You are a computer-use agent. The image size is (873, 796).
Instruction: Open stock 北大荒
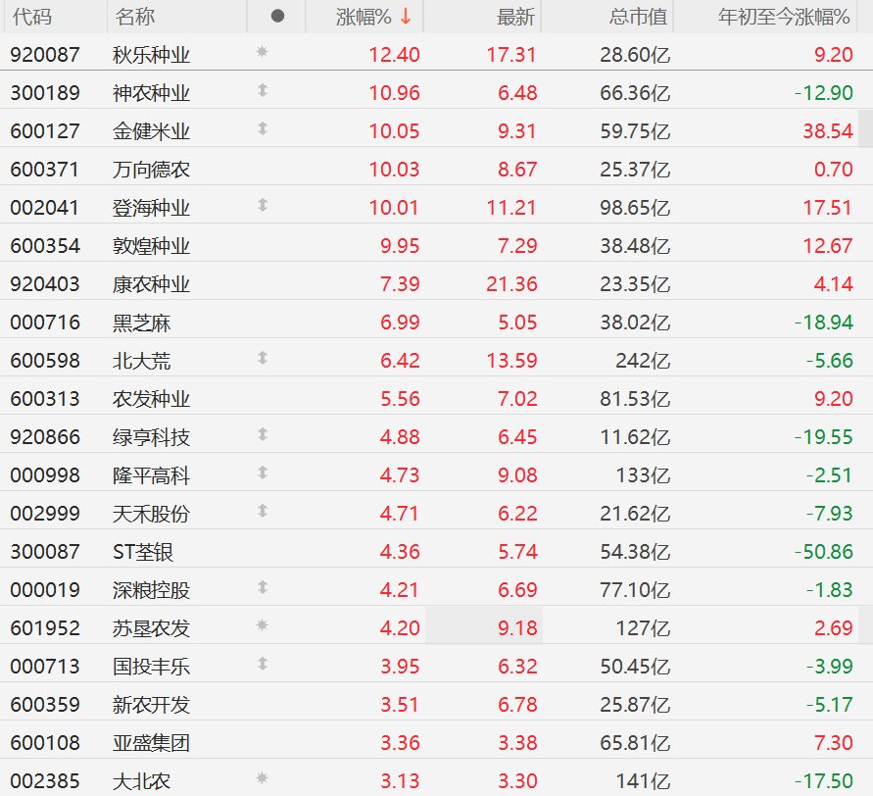pos(141,361)
